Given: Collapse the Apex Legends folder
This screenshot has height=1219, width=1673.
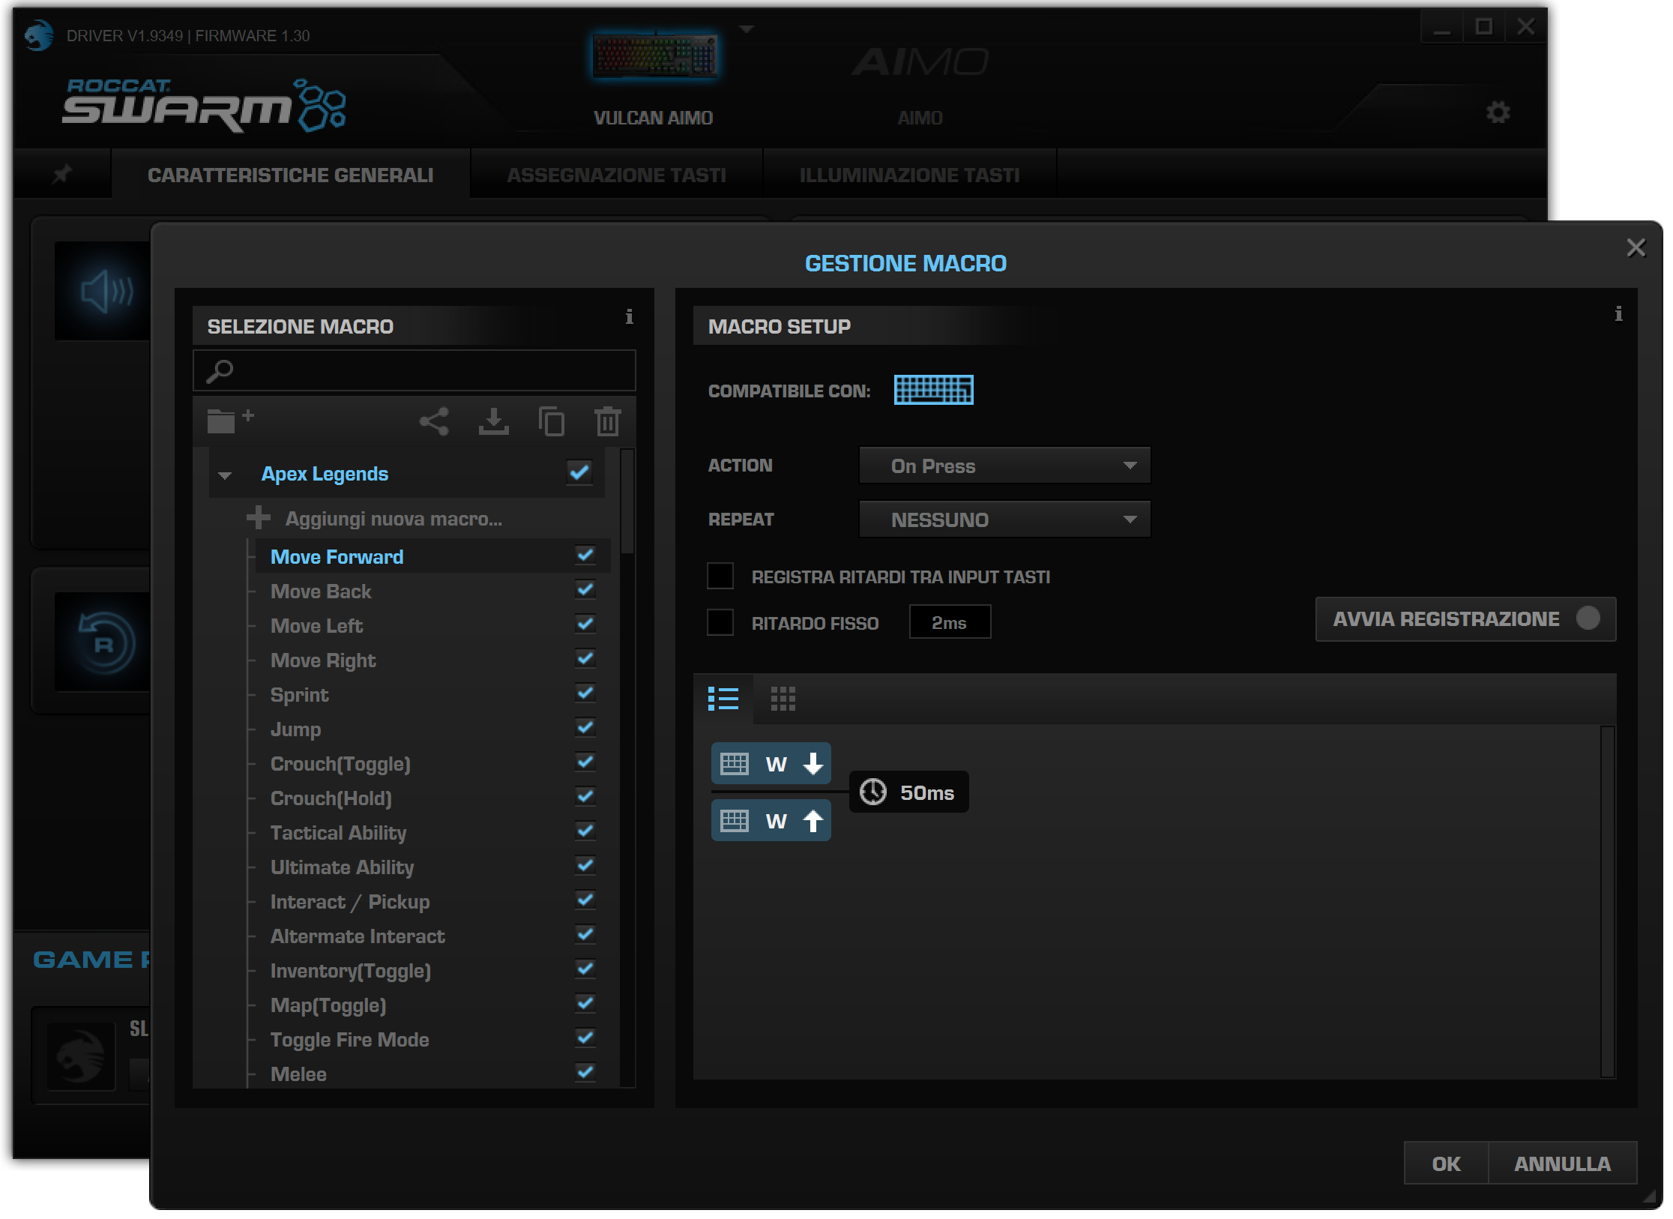Looking at the screenshot, I should click(225, 475).
